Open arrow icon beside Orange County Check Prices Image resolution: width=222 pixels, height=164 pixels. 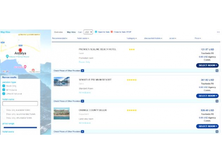pyautogui.click(x=83, y=131)
